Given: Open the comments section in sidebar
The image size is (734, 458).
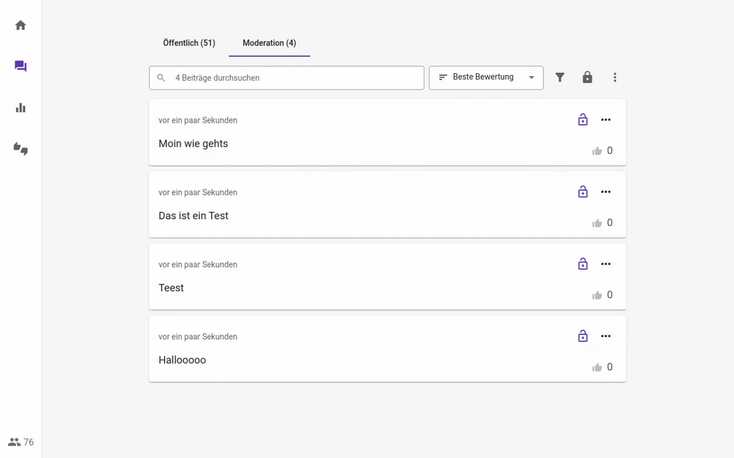Looking at the screenshot, I should coord(21,67).
